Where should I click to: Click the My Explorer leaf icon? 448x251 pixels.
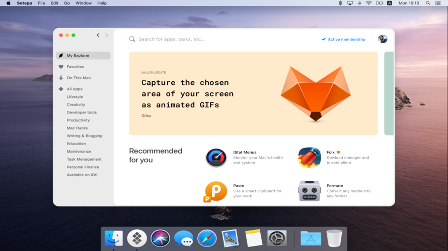pyautogui.click(x=61, y=56)
